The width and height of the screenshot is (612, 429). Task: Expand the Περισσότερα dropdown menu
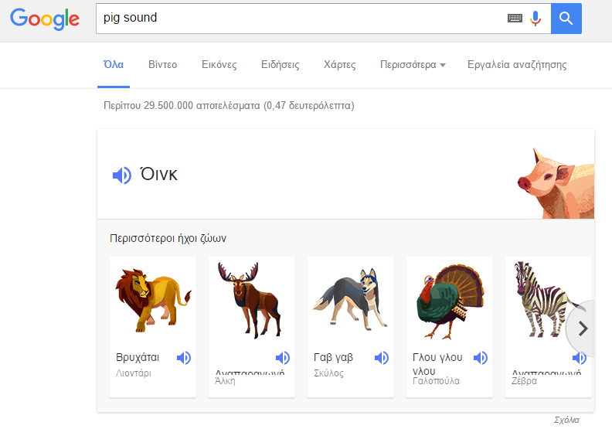(x=413, y=65)
